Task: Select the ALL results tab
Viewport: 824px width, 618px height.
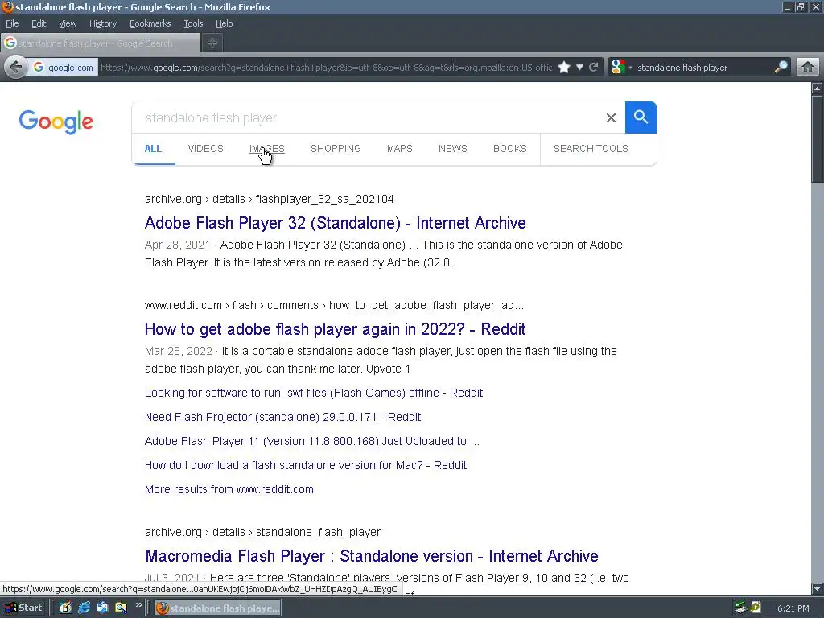Action: coord(153,149)
